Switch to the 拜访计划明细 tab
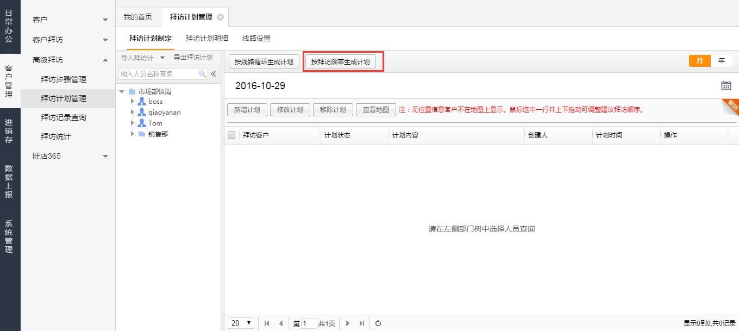 [x=206, y=38]
